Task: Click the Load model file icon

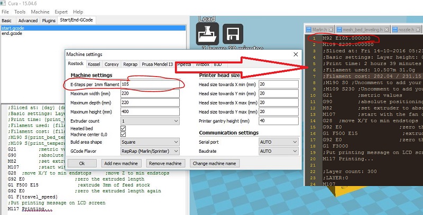Action: [x=208, y=35]
